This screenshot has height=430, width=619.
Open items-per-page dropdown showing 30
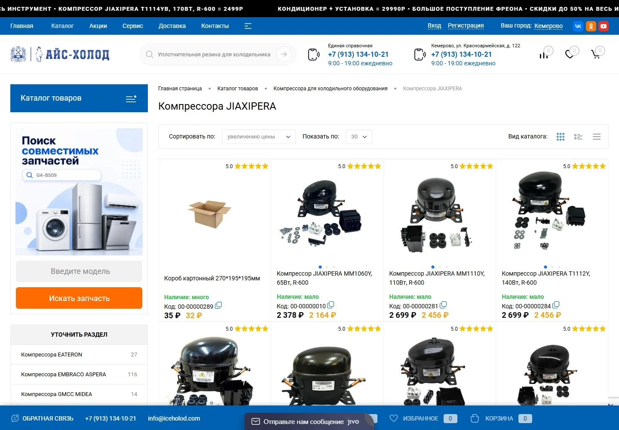[359, 137]
